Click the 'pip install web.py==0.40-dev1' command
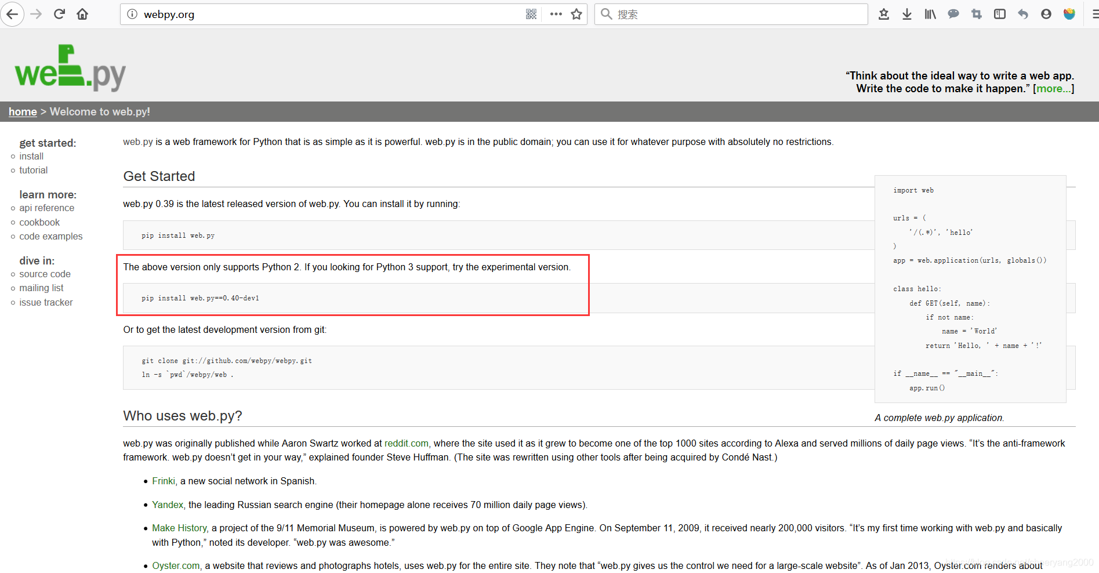This screenshot has height=573, width=1099. coord(200,298)
